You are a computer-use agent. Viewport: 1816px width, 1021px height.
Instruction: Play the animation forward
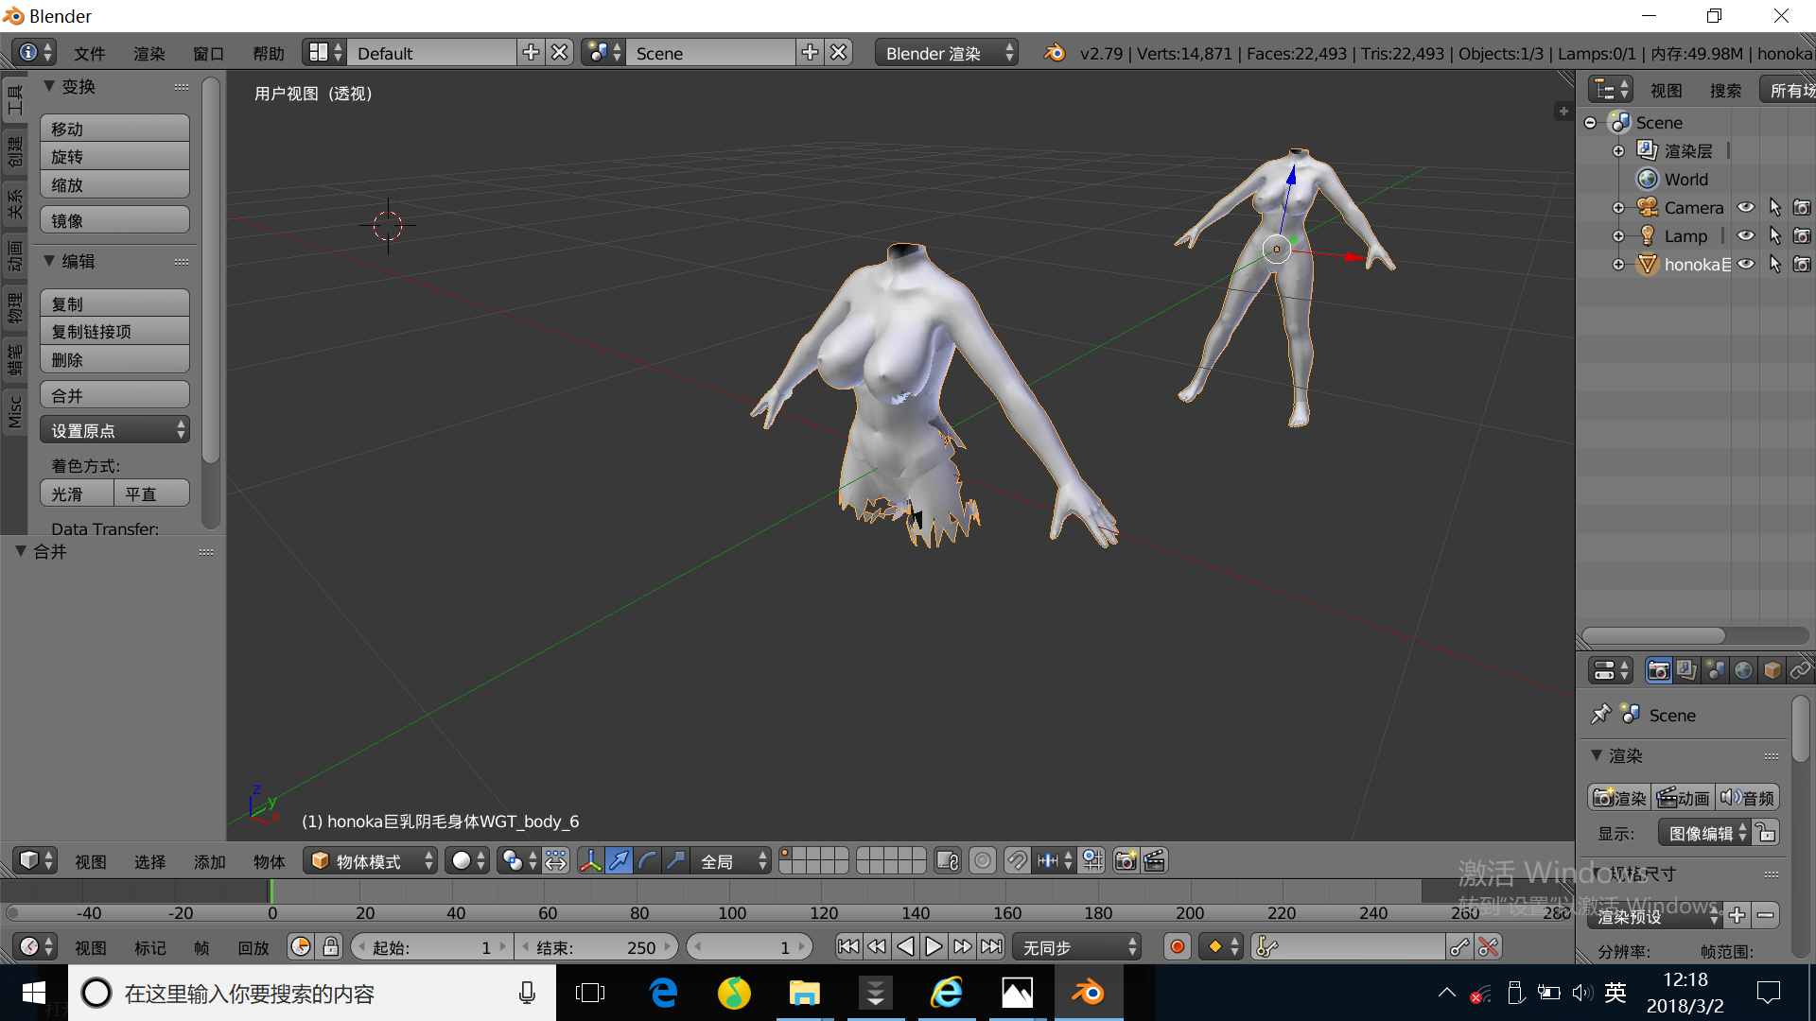(x=934, y=946)
